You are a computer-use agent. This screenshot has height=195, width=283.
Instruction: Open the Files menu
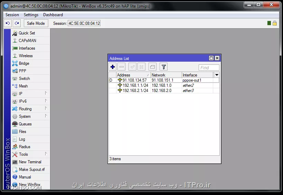pyautogui.click(x=30, y=132)
